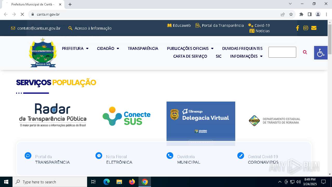332x187 pixels.
Task: Click the Covid-19 virus icon
Action: pos(251,25)
